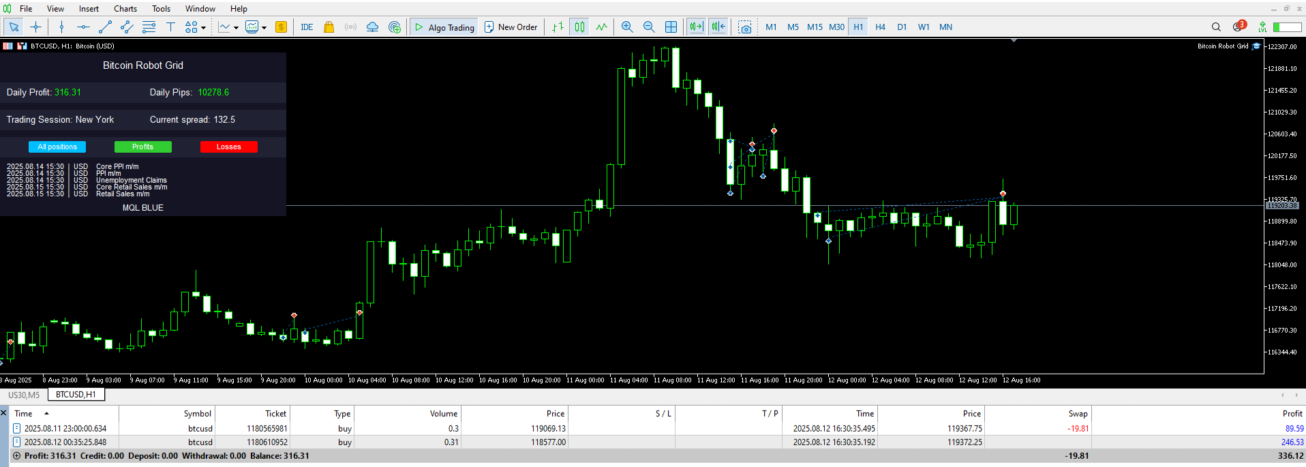Toggle Algo Trading on or off
The height and width of the screenshot is (467, 1306).
444,27
